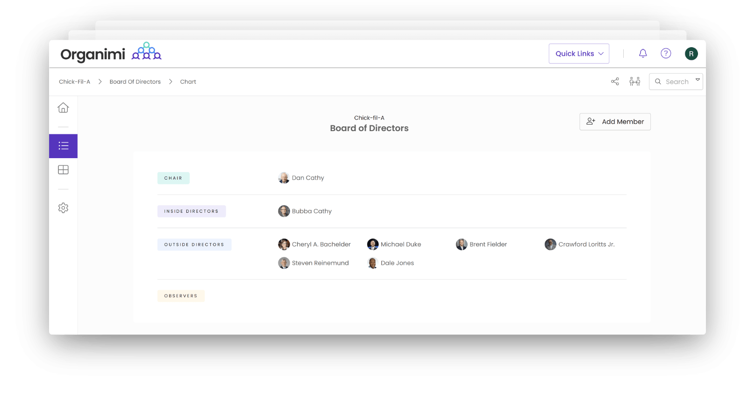The height and width of the screenshot is (405, 755).
Task: Click the share icon
Action: coord(615,82)
